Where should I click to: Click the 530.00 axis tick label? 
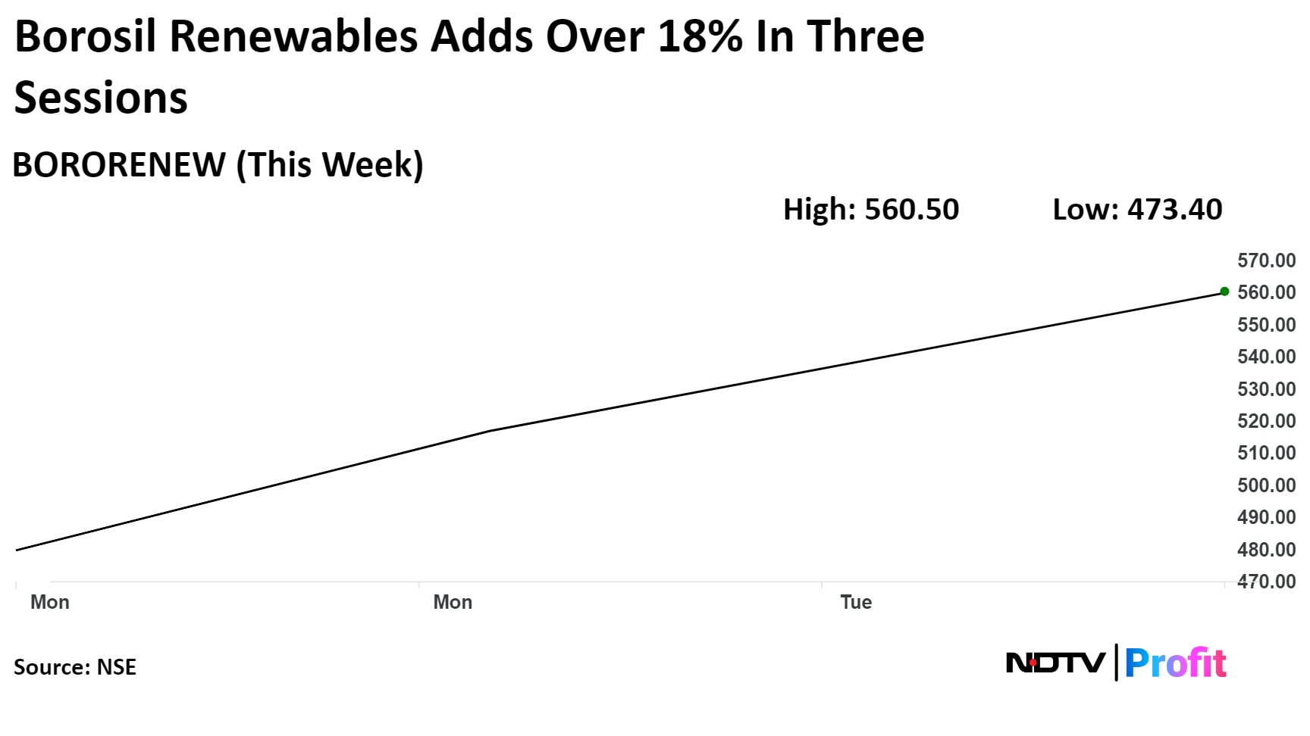pos(1266,389)
